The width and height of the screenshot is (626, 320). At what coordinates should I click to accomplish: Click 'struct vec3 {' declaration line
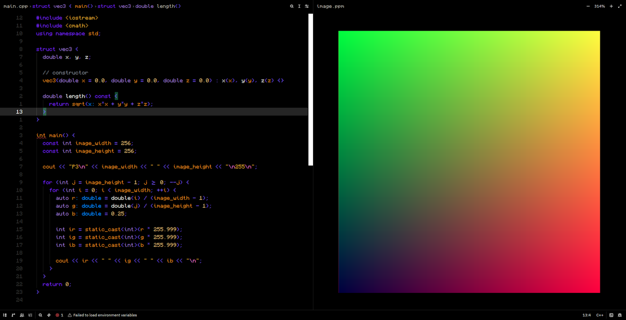coord(57,49)
